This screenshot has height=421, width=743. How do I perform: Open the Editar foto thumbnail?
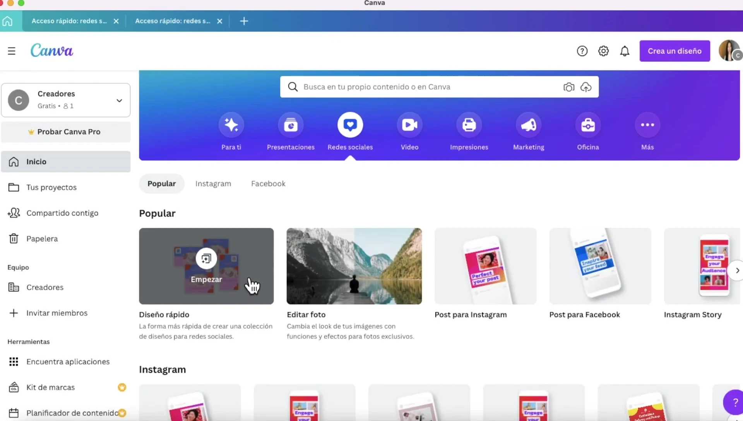click(354, 266)
